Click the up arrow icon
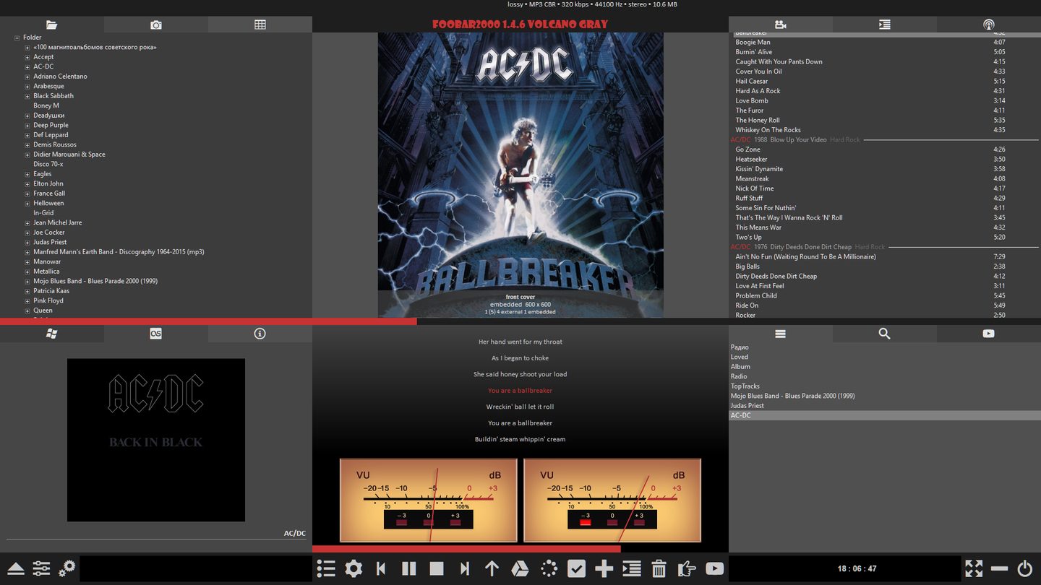The height and width of the screenshot is (585, 1041). 492,569
